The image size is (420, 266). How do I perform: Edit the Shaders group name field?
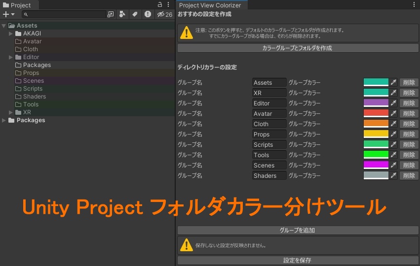coord(269,176)
